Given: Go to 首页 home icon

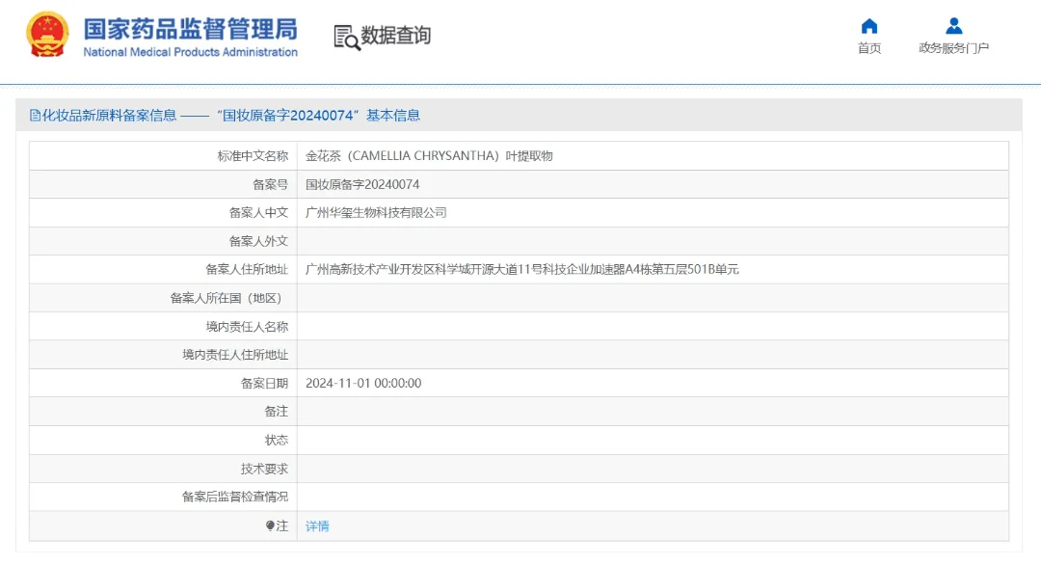Looking at the screenshot, I should pos(869,26).
